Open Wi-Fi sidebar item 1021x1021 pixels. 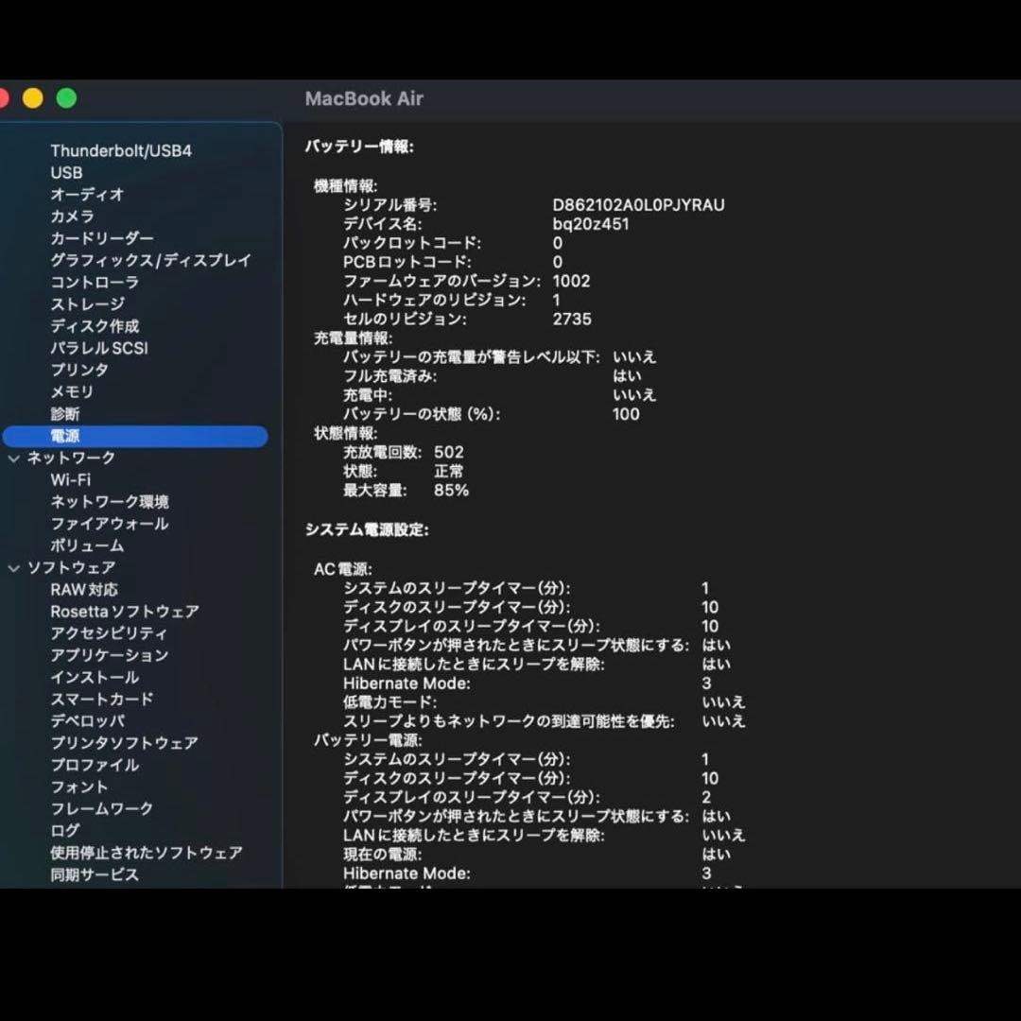tap(70, 480)
